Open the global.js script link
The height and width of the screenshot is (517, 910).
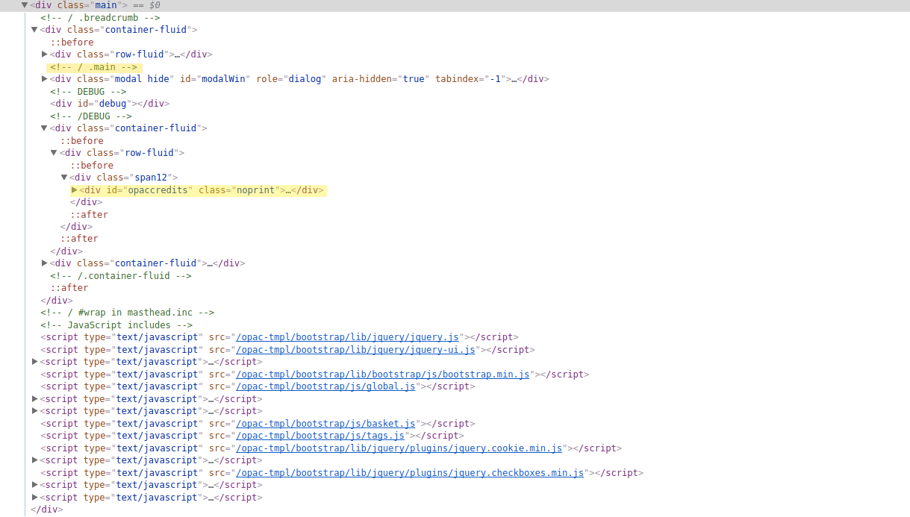(325, 386)
